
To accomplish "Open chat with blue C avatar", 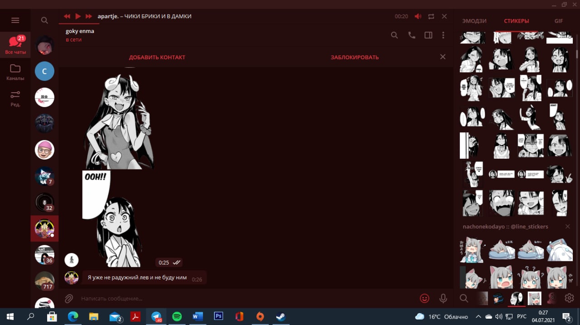I will click(x=44, y=71).
